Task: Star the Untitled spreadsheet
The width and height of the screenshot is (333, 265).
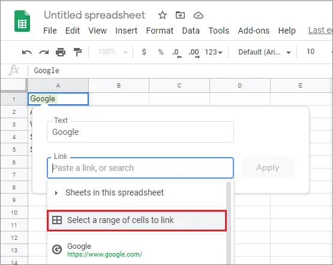Action: coord(163,15)
